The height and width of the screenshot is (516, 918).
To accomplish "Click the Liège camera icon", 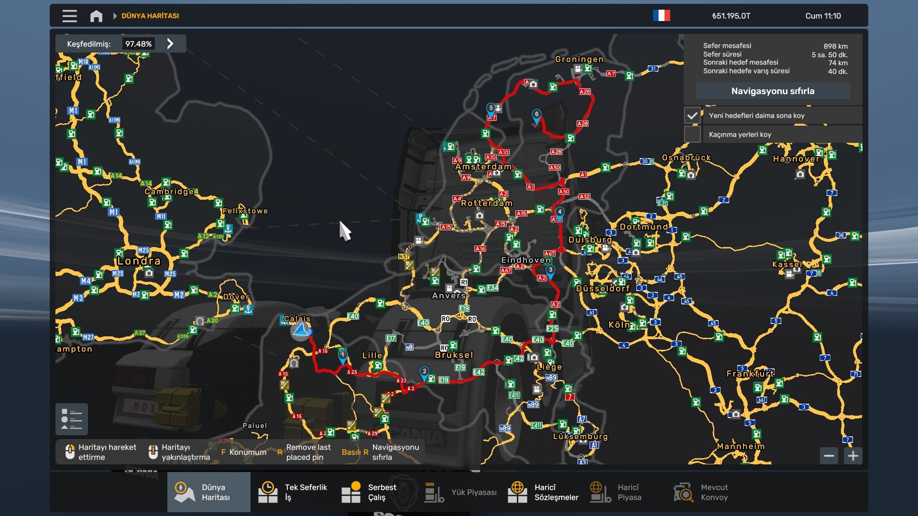I will (x=534, y=357).
